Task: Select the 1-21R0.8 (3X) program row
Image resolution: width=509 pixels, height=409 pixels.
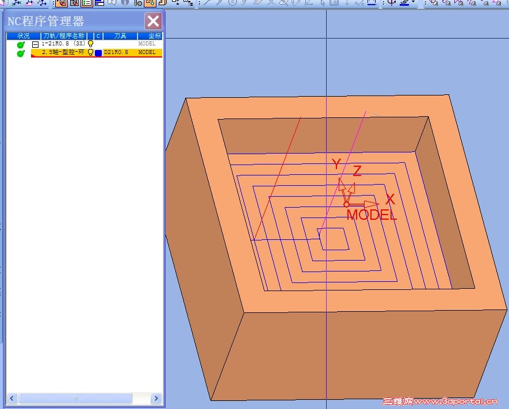Action: click(x=84, y=44)
